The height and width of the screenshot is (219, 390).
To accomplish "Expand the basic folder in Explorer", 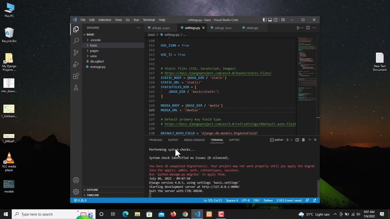I will click(113, 45).
